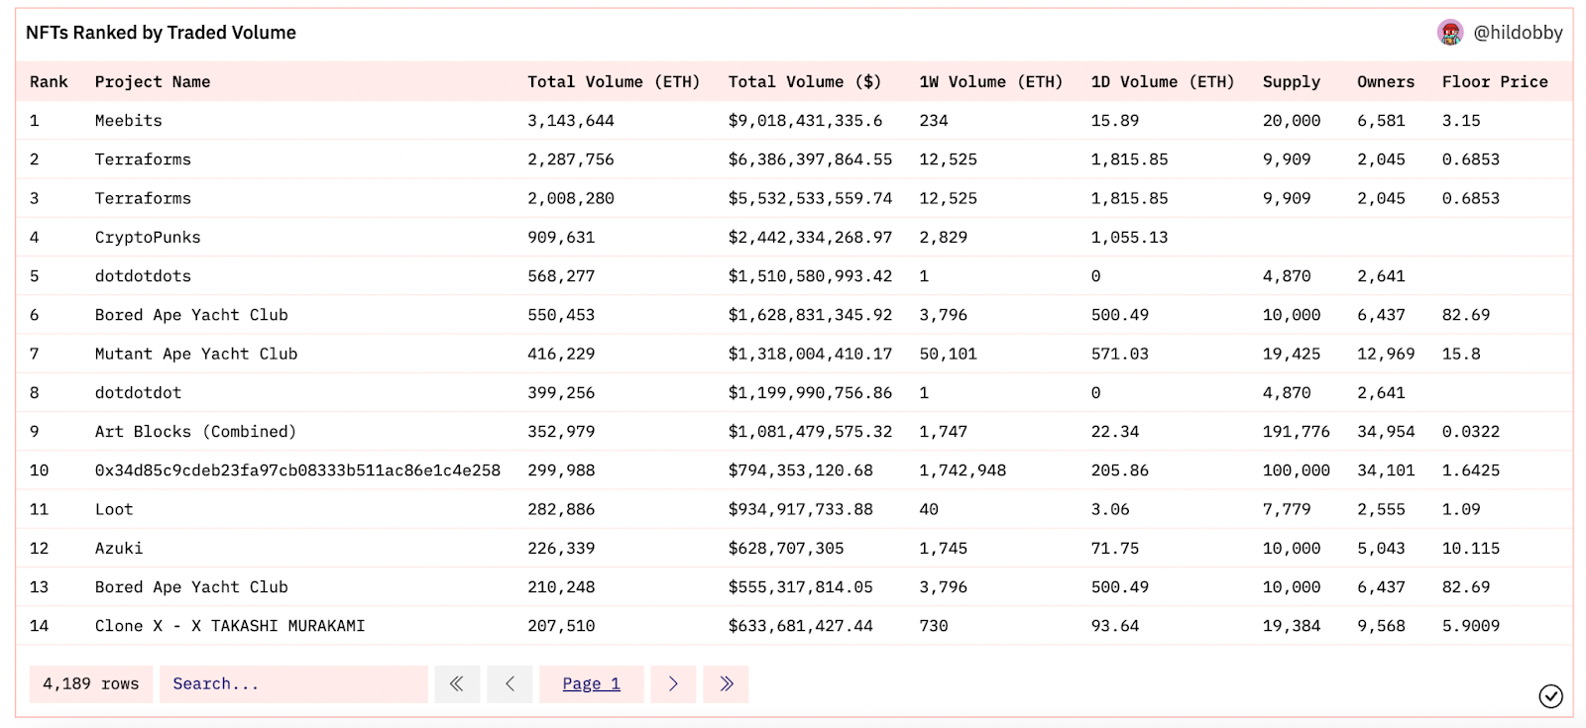The image size is (1586, 728).
Task: Click value $9,018,431,335.6
Action: (x=805, y=121)
